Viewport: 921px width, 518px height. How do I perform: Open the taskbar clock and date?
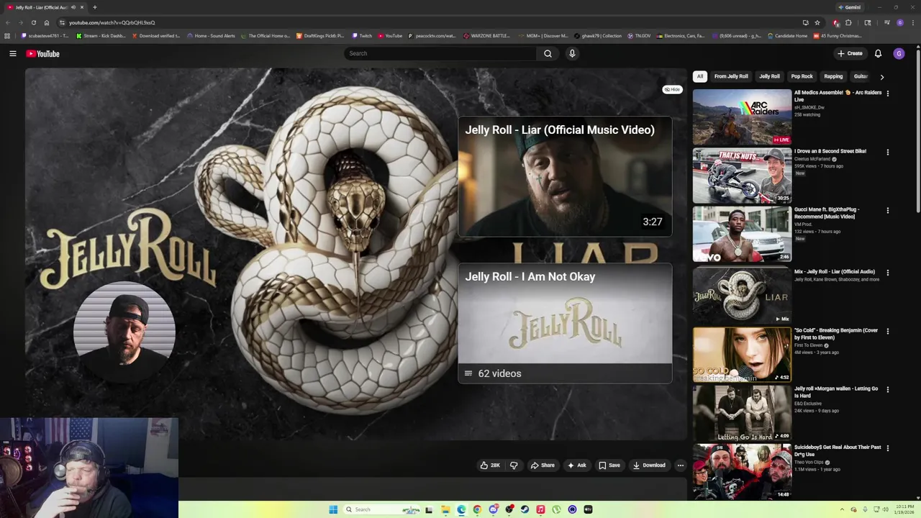(x=904, y=509)
